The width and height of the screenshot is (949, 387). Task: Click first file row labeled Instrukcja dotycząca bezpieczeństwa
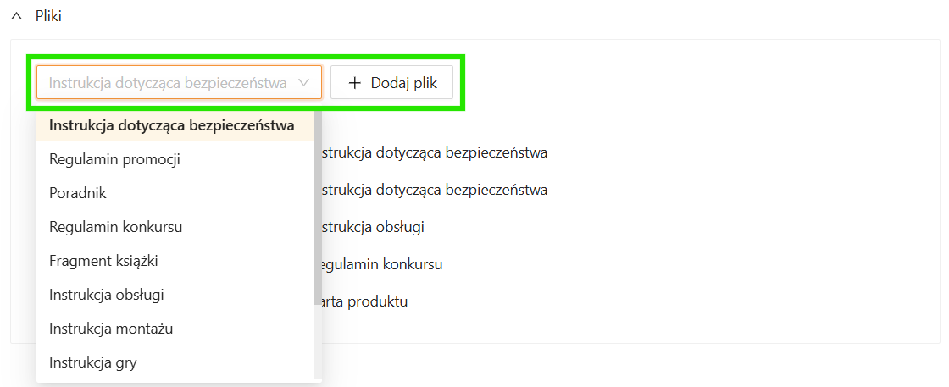click(x=432, y=153)
